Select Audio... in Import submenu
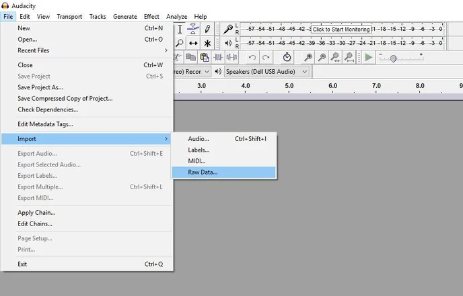463x296 pixels. tap(223, 139)
